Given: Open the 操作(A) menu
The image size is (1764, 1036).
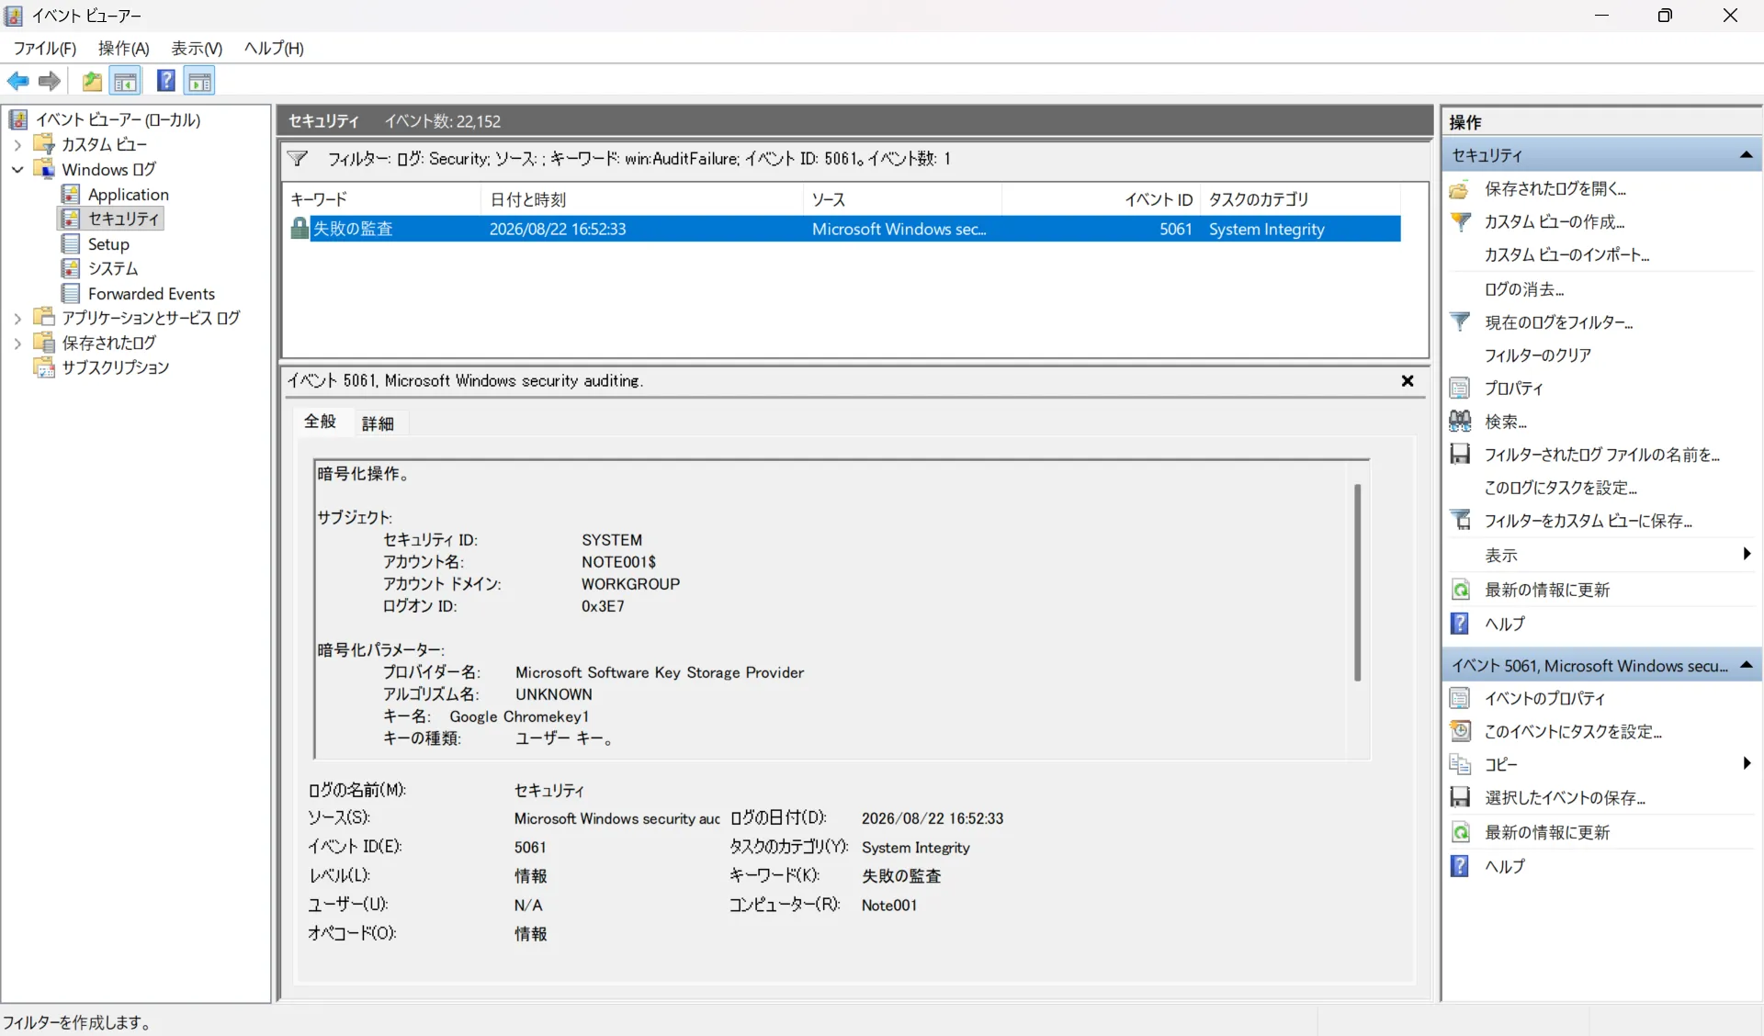Looking at the screenshot, I should (123, 48).
